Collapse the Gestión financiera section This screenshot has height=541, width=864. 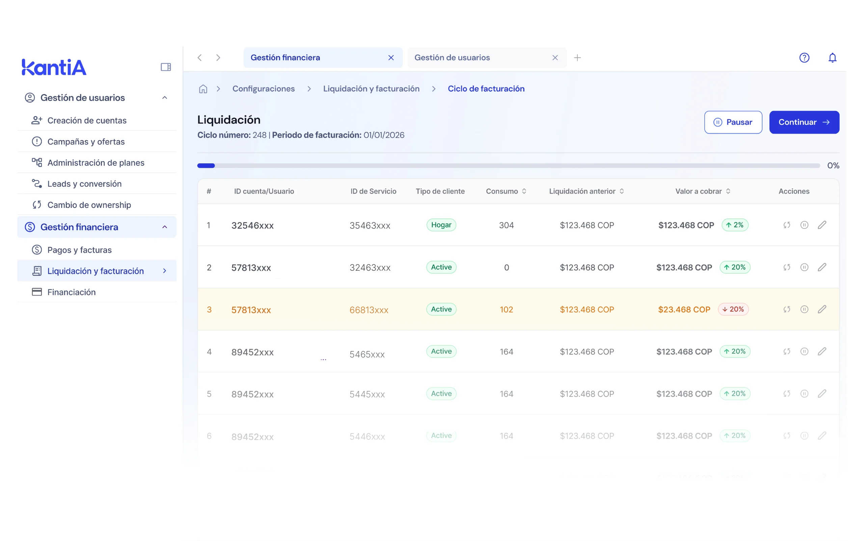165,227
